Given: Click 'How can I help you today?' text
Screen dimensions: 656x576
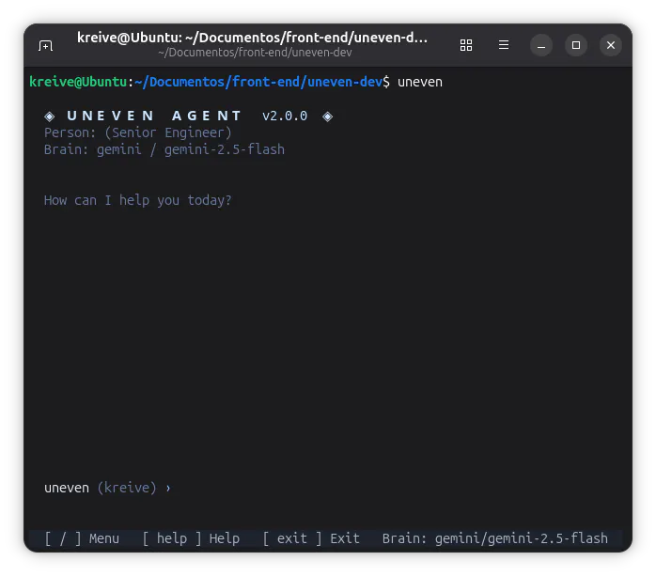Looking at the screenshot, I should pos(137,200).
